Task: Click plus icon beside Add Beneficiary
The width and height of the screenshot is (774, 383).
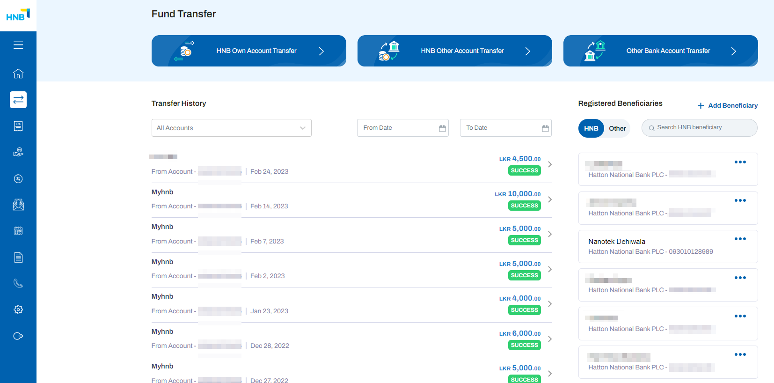Action: click(701, 106)
